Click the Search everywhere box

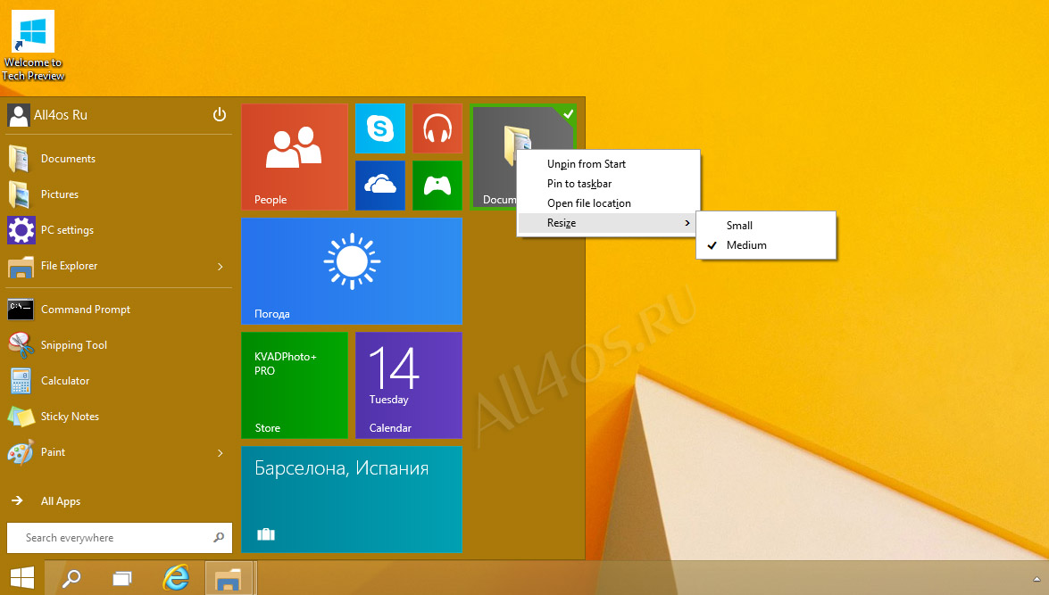[x=119, y=538]
